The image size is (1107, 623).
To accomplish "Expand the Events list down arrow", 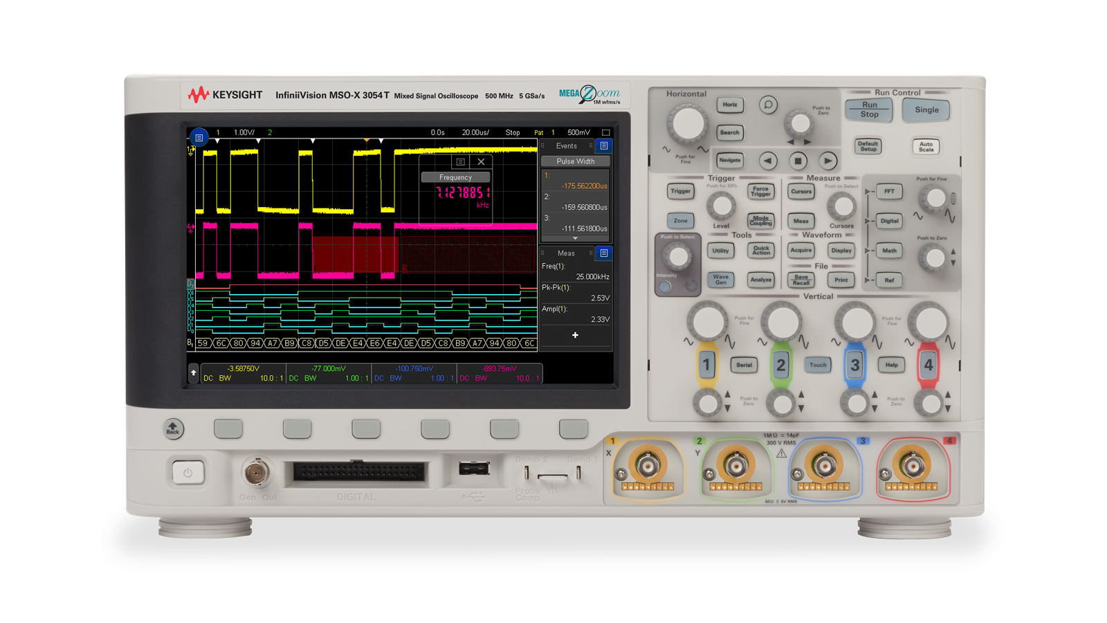I will click(575, 238).
